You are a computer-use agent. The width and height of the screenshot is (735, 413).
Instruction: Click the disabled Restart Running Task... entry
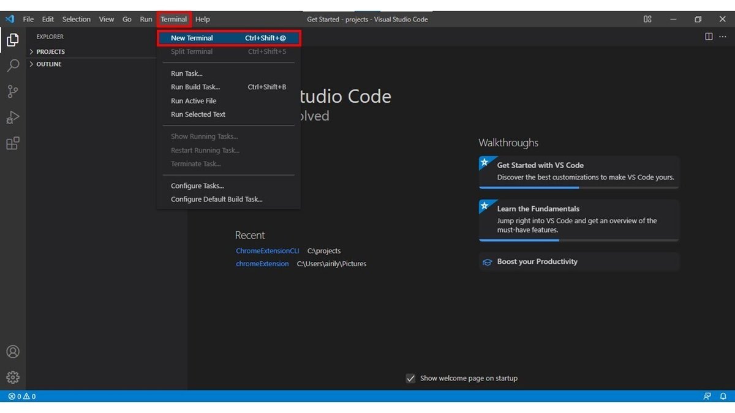(228, 150)
